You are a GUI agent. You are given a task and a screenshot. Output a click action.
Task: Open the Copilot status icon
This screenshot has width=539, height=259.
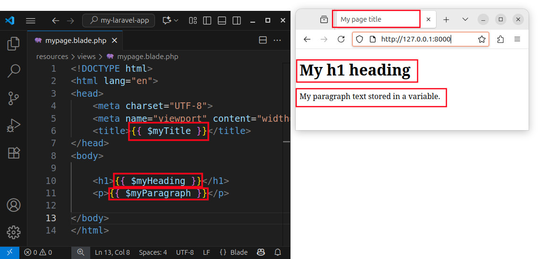tap(261, 252)
